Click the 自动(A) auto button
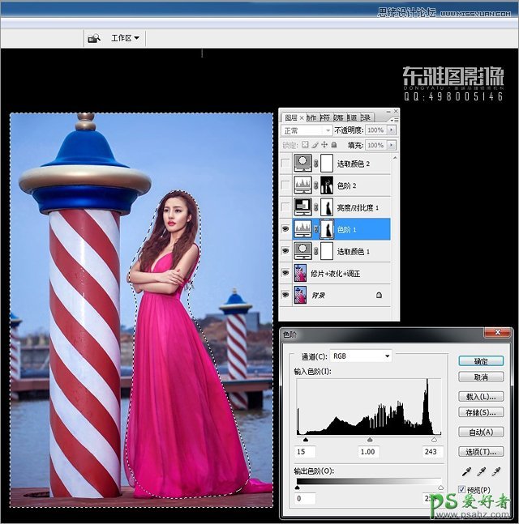 coord(480,432)
